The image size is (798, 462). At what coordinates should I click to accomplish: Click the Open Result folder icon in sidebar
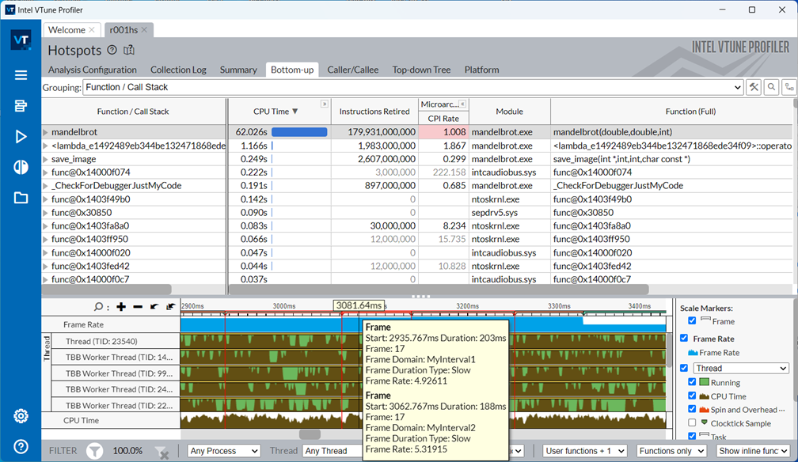tap(21, 198)
